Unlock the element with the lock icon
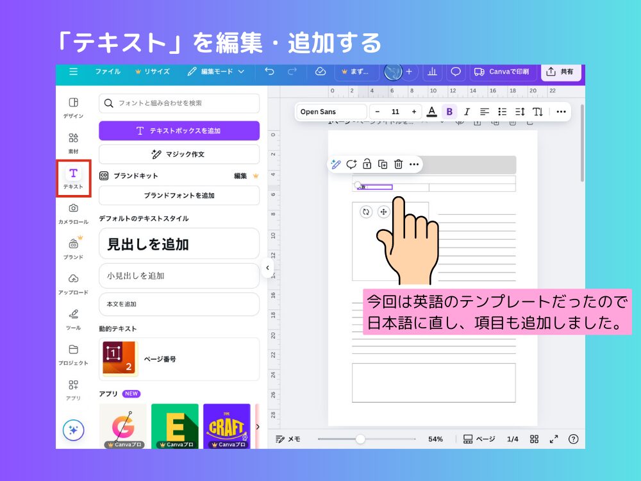Image resolution: width=641 pixels, height=481 pixels. pos(367,164)
